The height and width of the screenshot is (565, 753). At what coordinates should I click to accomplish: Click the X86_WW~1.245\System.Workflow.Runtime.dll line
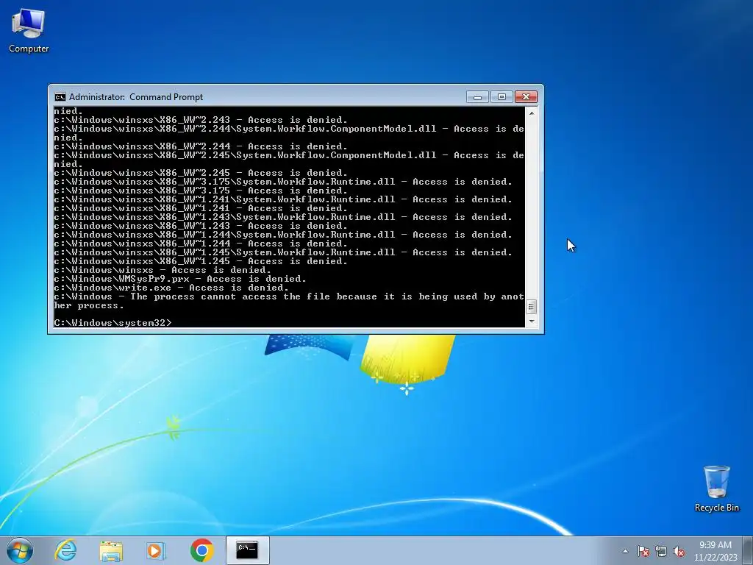(283, 252)
